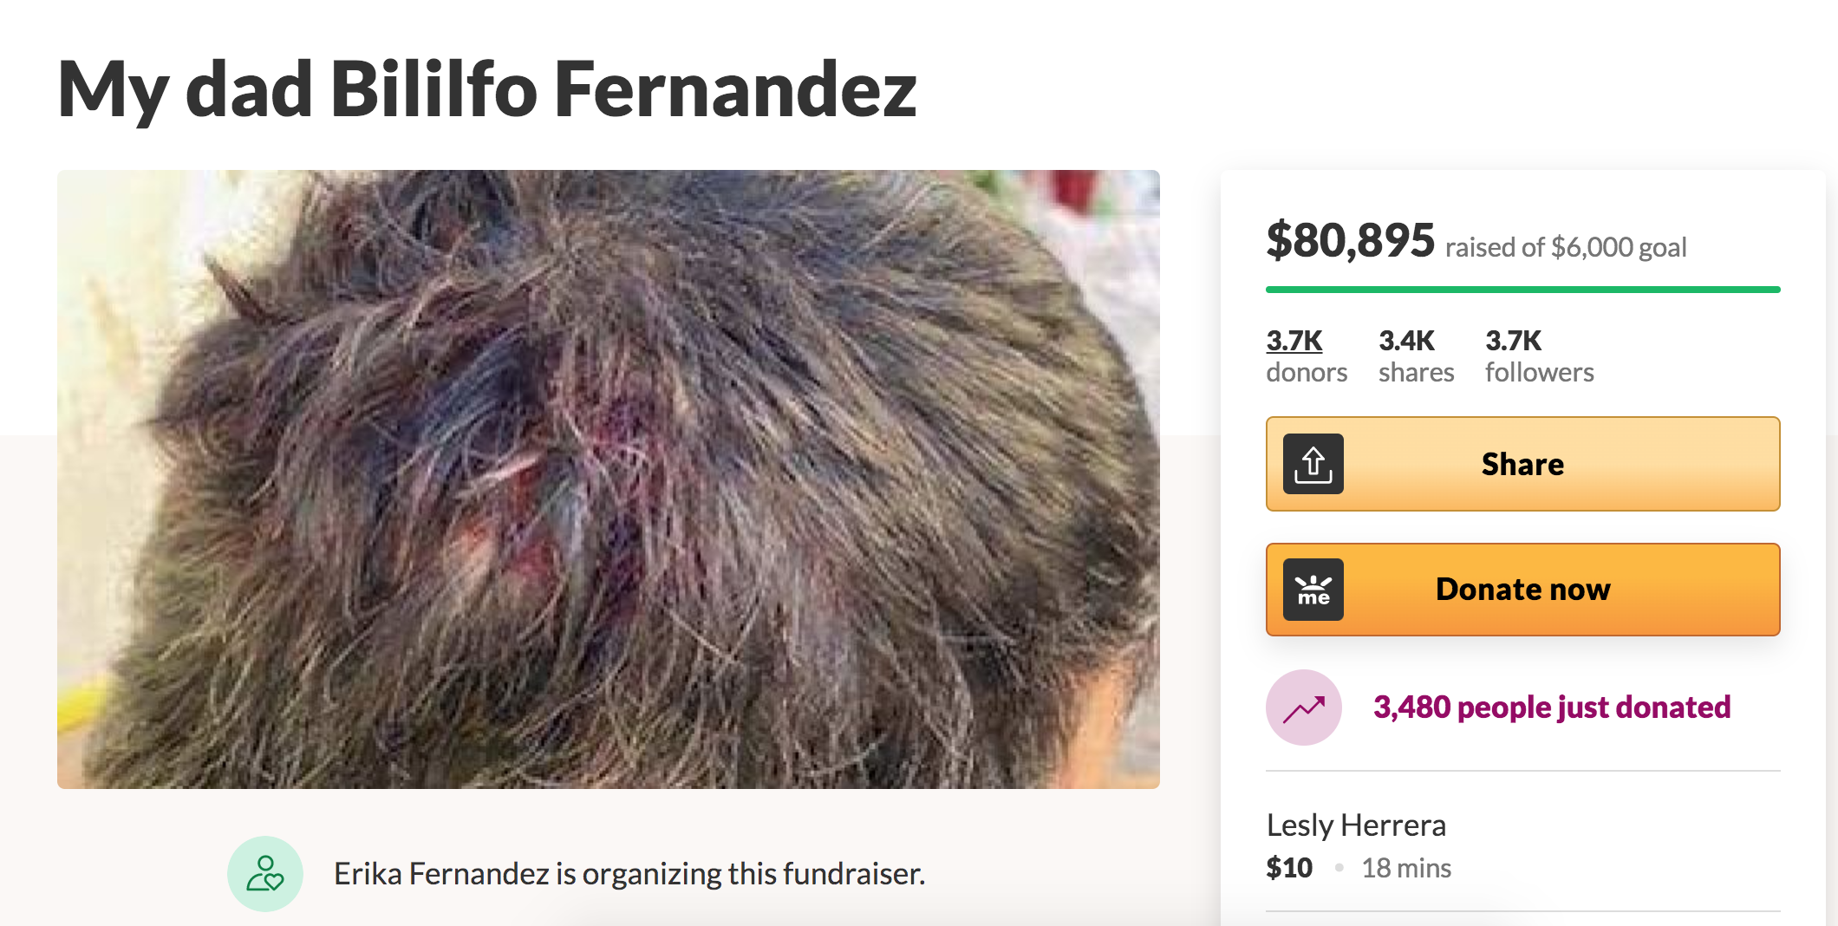This screenshot has width=1838, height=926.
Task: Select donor name Lesly Herrera
Action: (x=1356, y=825)
